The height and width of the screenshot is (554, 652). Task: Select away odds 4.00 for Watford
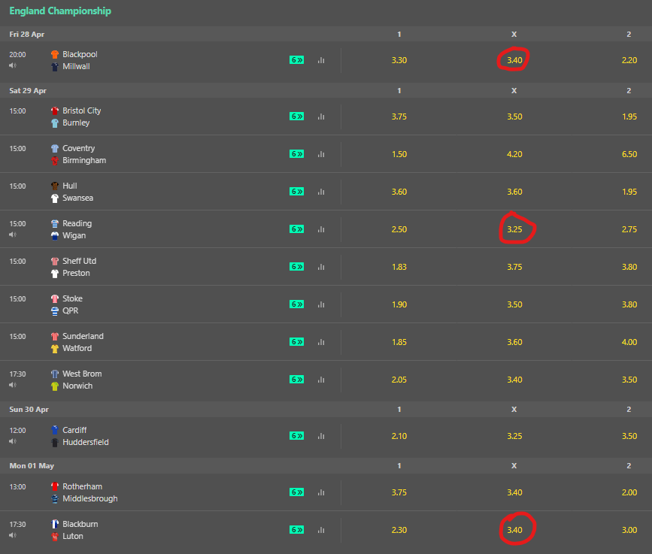tap(629, 342)
